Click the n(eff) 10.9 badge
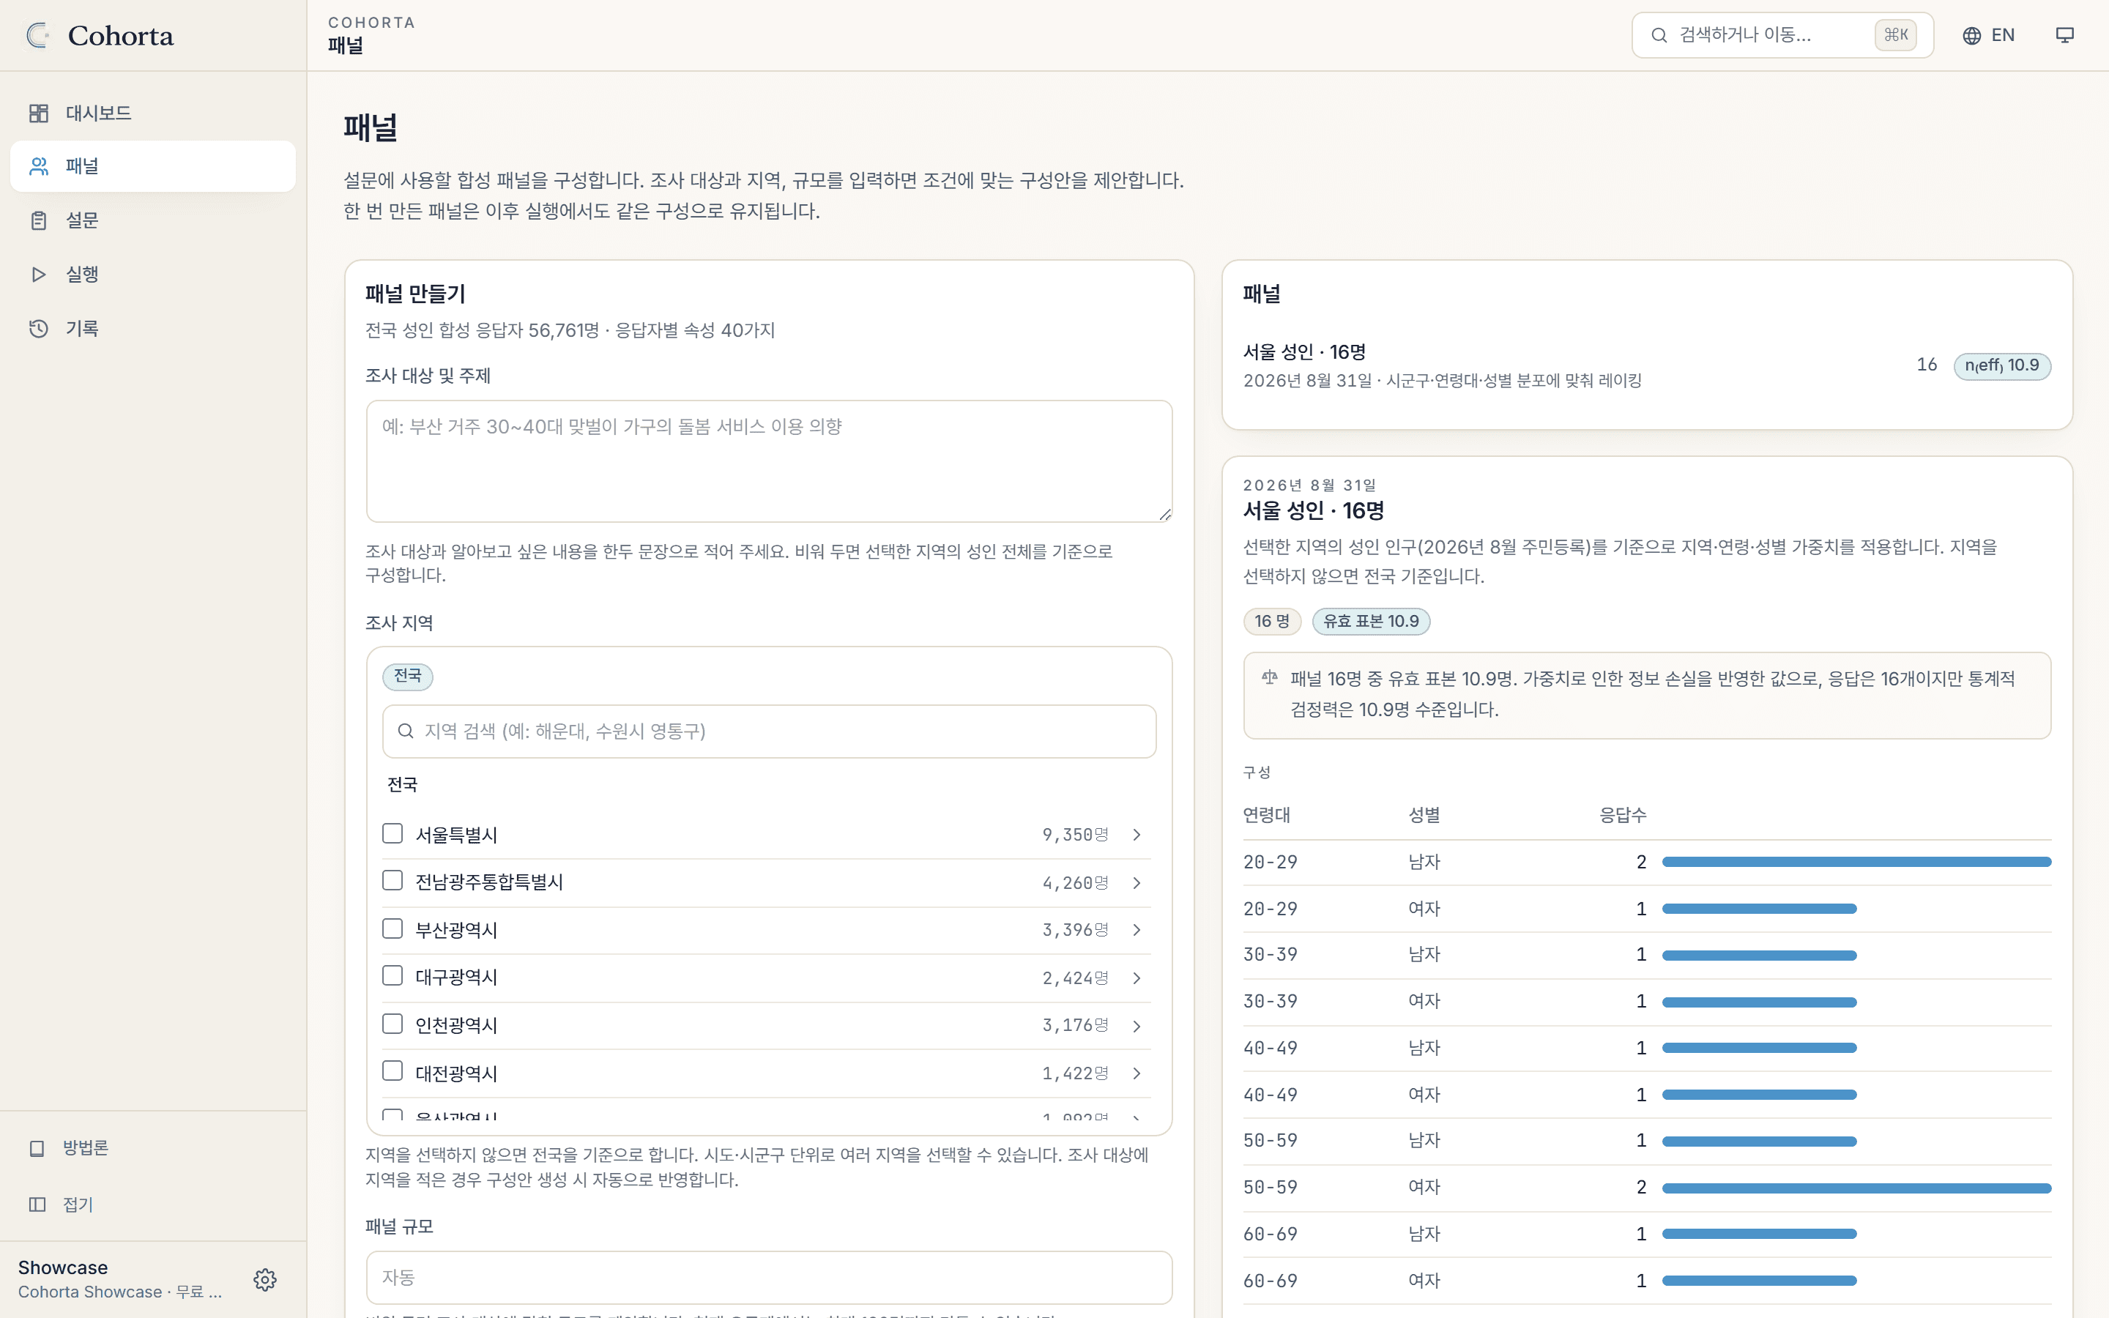Screen dimensions: 2109x1318 [2002, 366]
